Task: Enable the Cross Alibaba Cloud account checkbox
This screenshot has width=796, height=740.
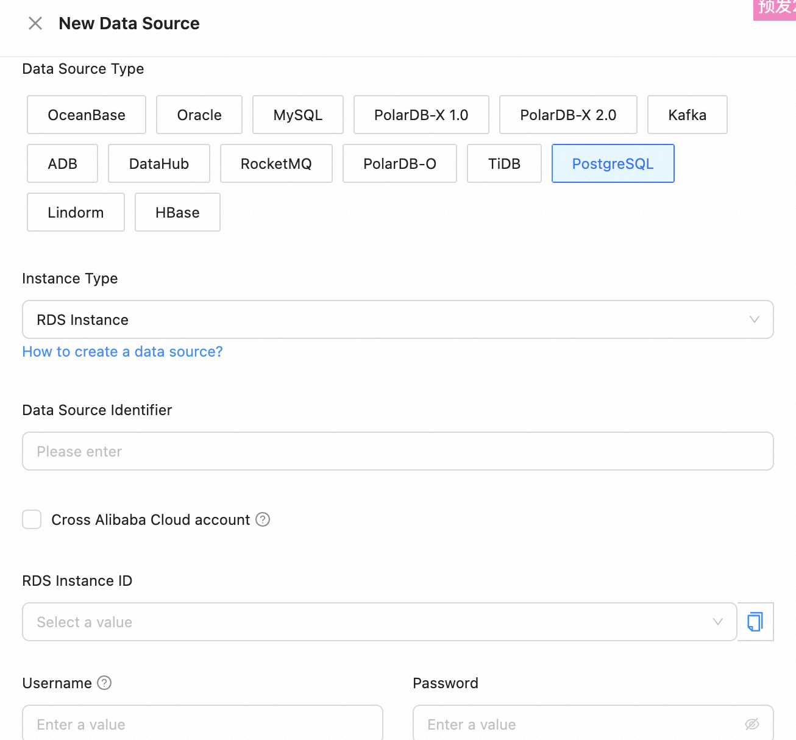Action: 32,519
